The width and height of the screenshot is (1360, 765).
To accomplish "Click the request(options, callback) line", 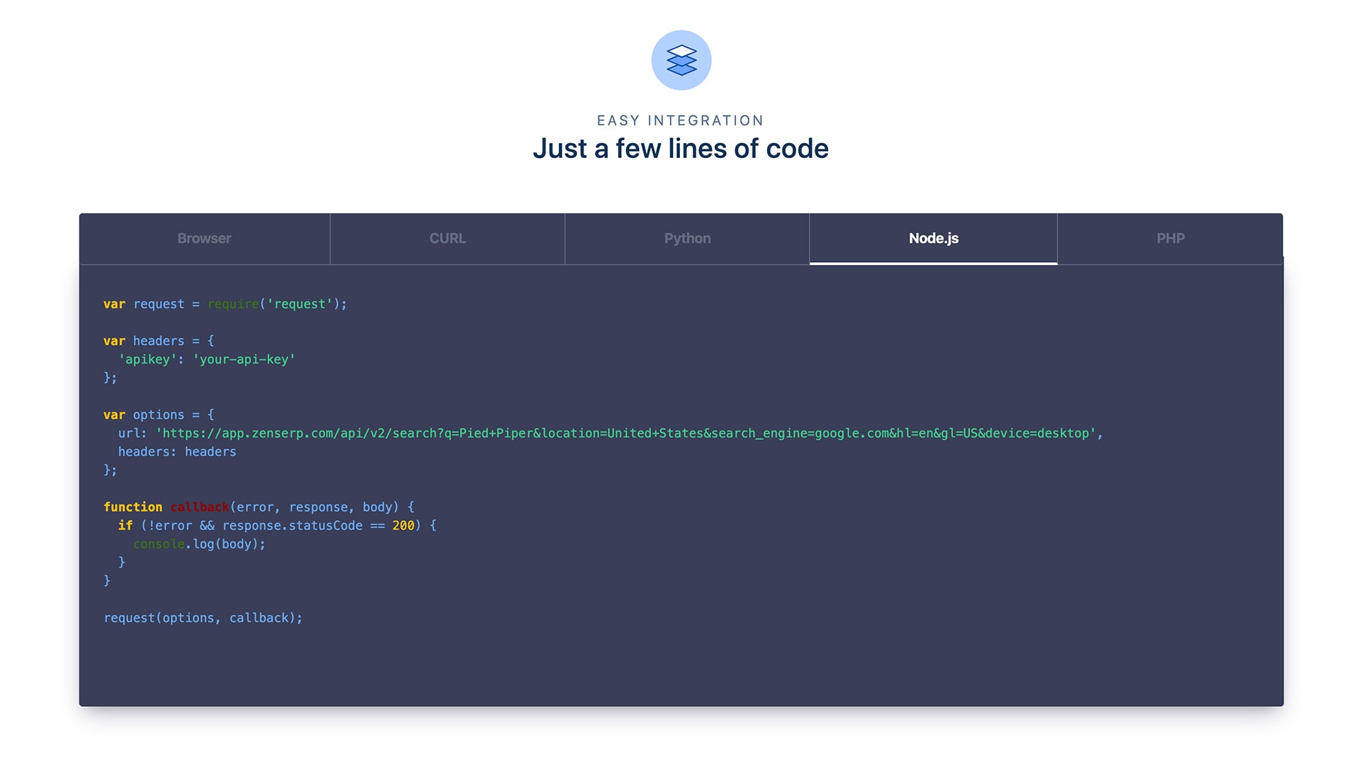I will tap(203, 618).
